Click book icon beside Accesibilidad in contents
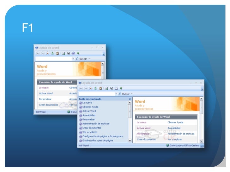The width and height of the screenshot is (230, 172). pos(81,115)
